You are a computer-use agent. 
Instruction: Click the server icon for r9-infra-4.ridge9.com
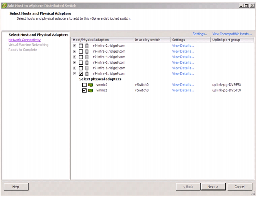point(87,57)
